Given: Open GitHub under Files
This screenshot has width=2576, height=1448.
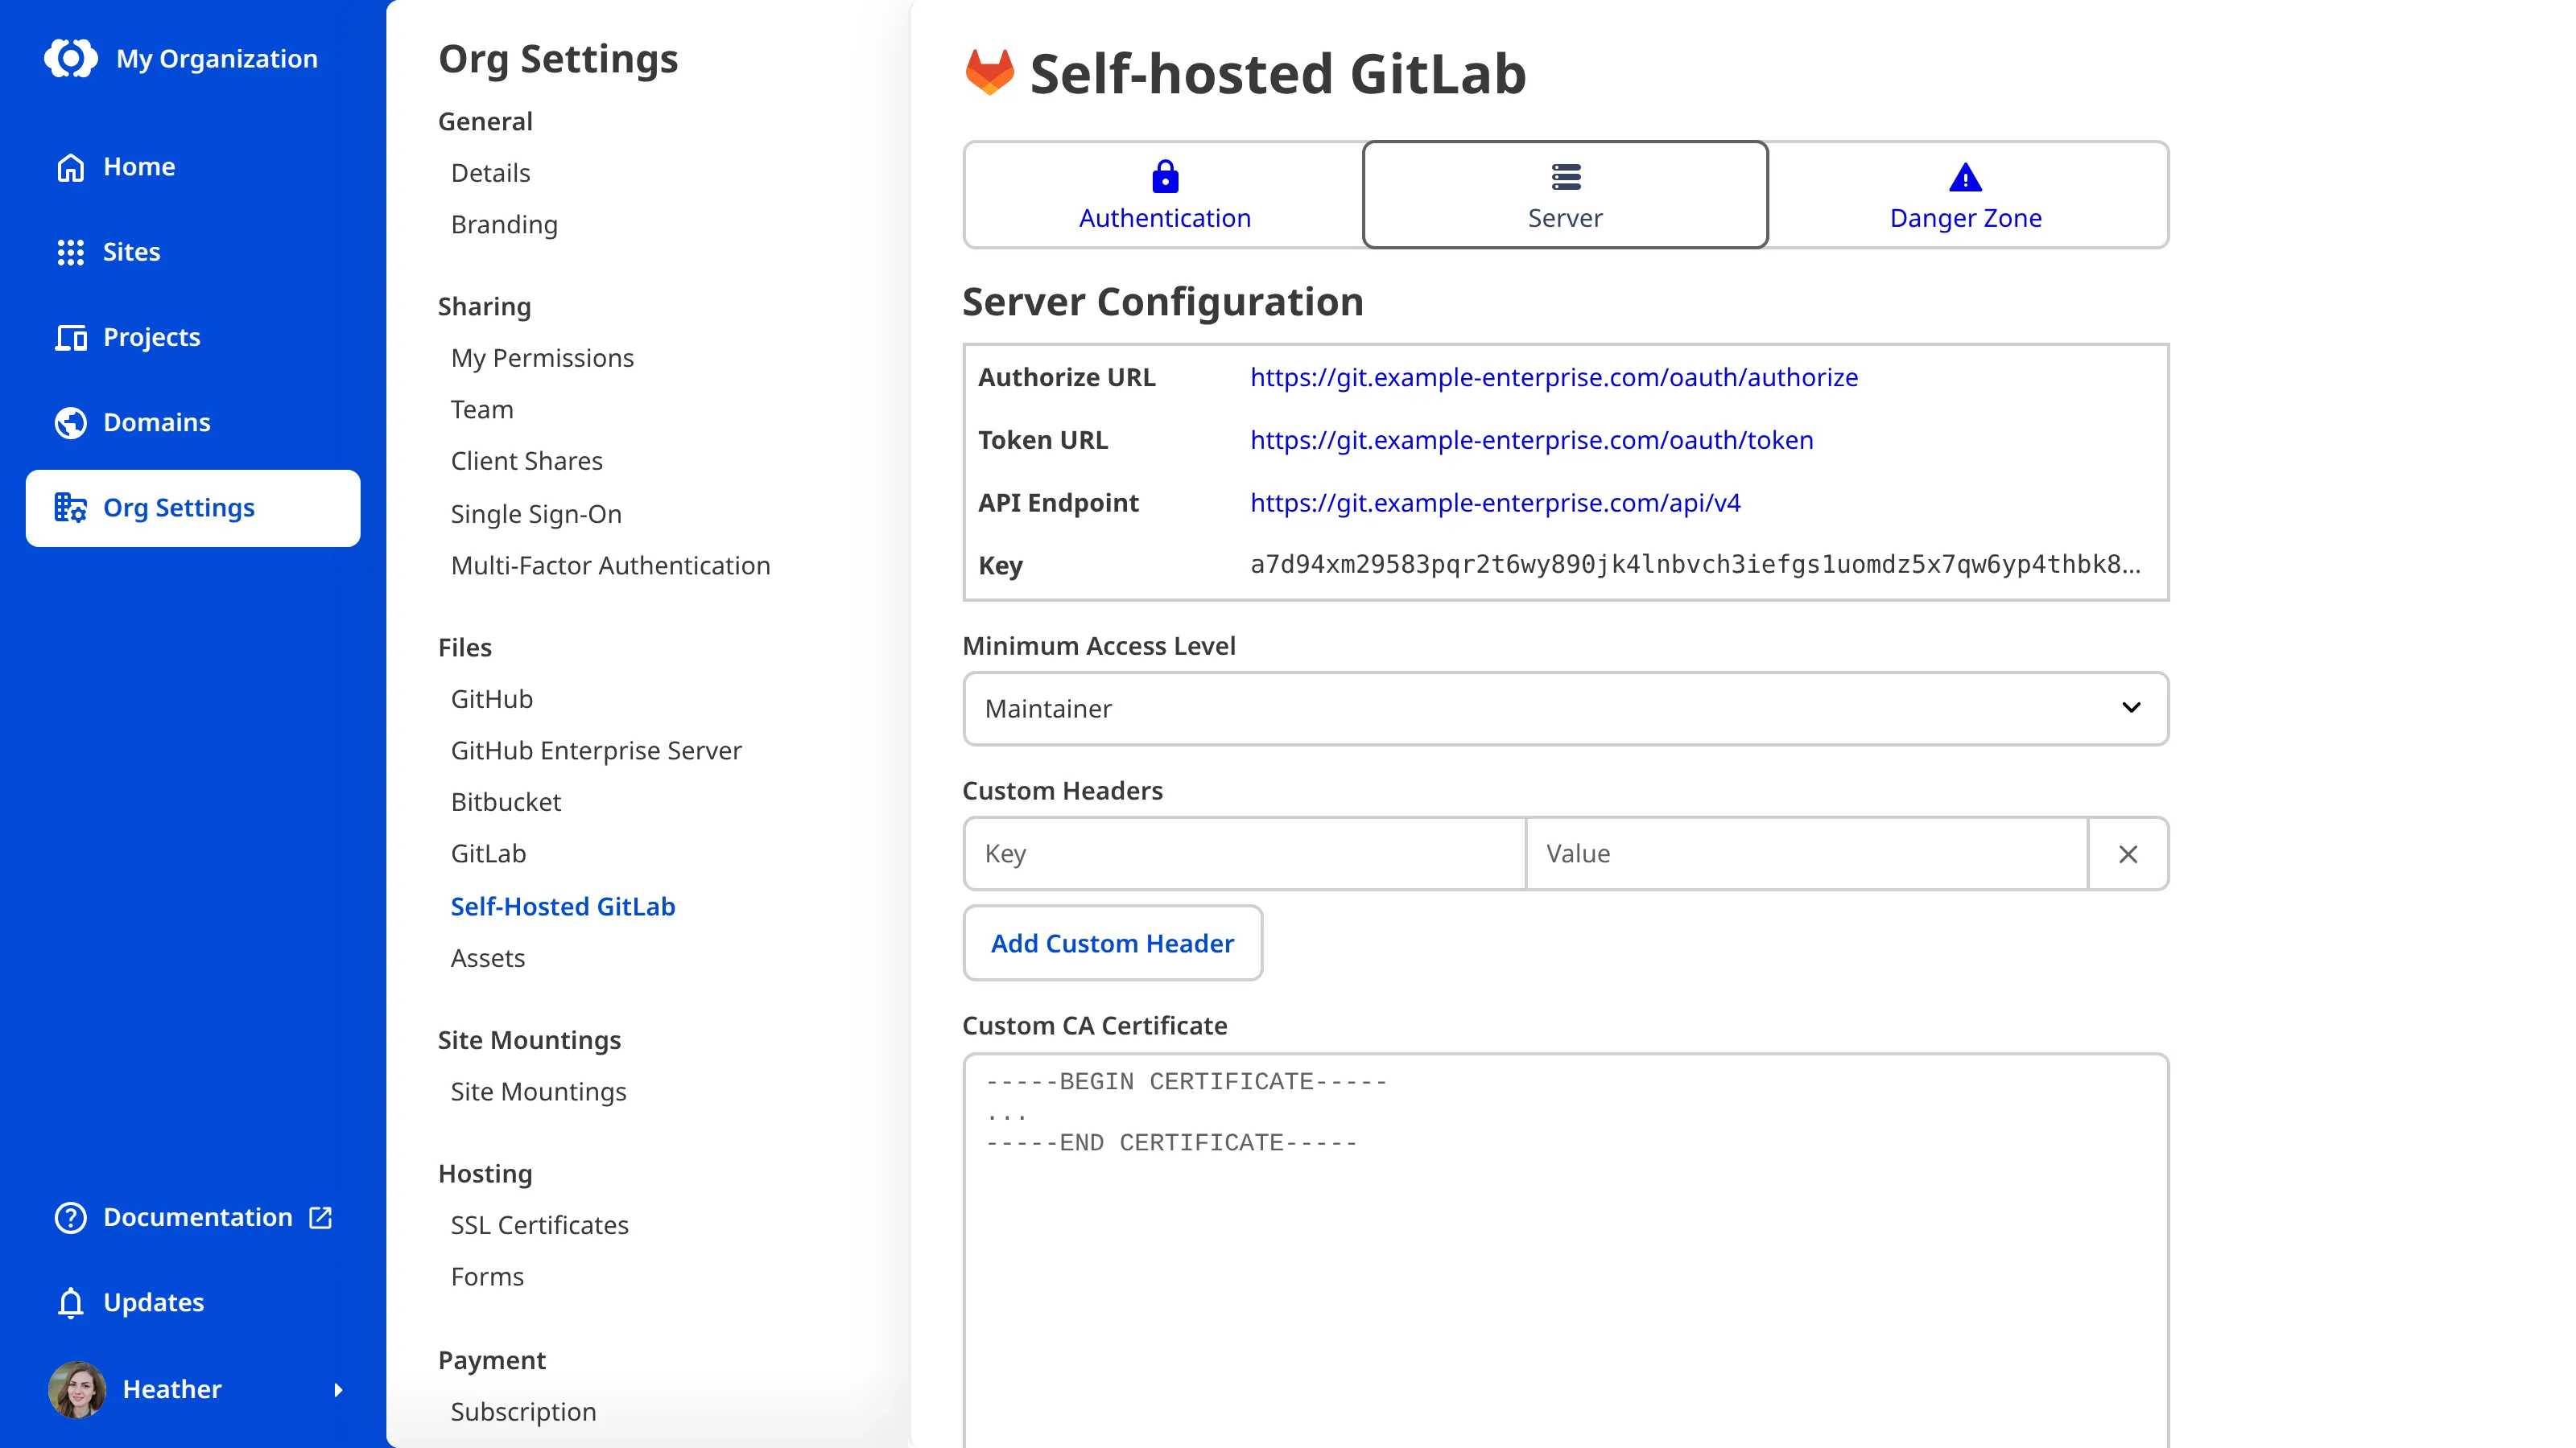Looking at the screenshot, I should tap(491, 700).
